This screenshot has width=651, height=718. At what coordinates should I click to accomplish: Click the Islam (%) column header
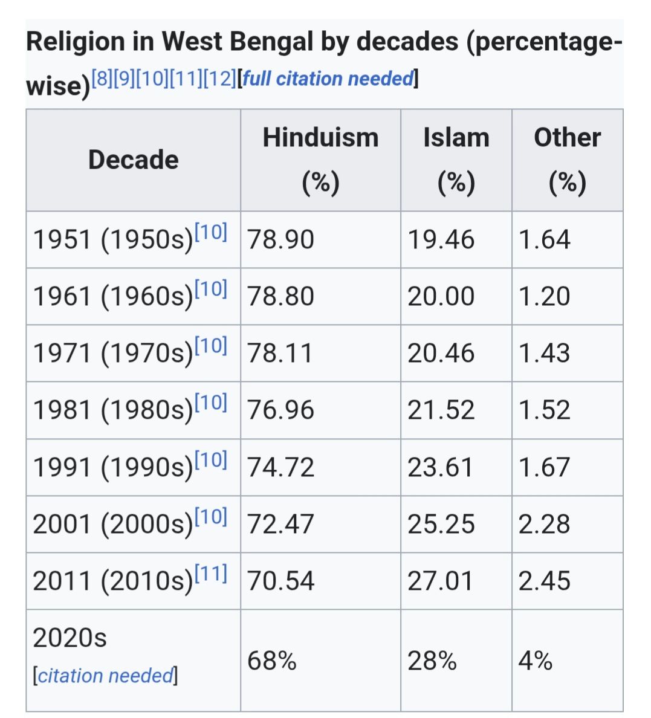point(456,160)
